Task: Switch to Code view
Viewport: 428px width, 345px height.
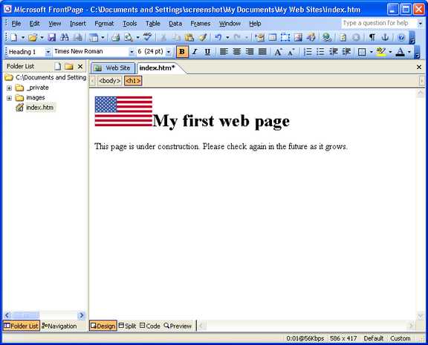Action: coord(150,326)
